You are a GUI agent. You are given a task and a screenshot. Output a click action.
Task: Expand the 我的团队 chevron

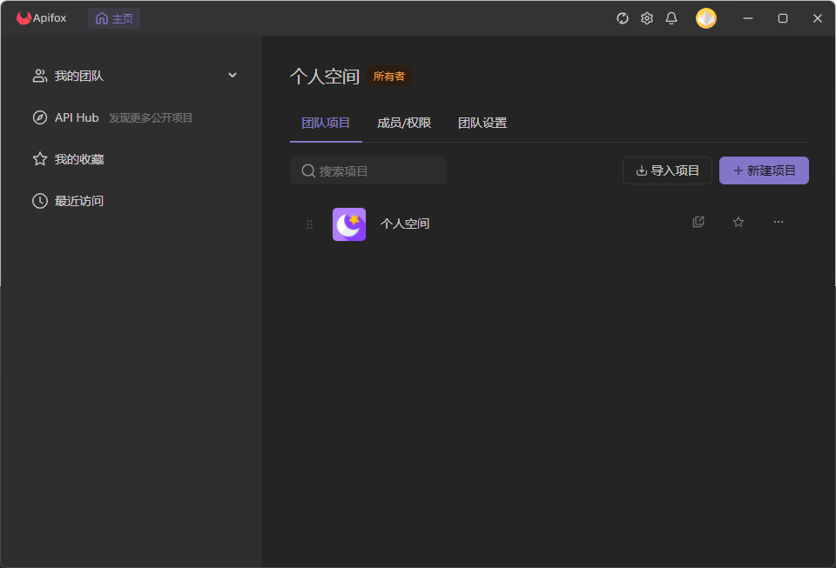pos(233,76)
